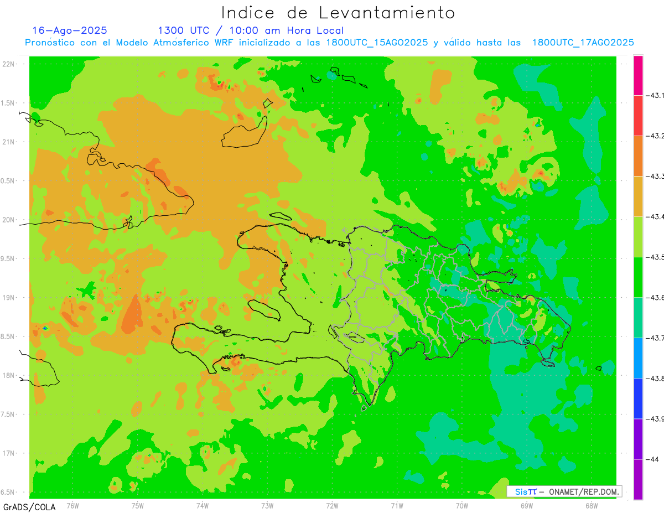Screen dimensions: 664x513
Task: Click the '20N' latitude label
Action: pos(8,220)
